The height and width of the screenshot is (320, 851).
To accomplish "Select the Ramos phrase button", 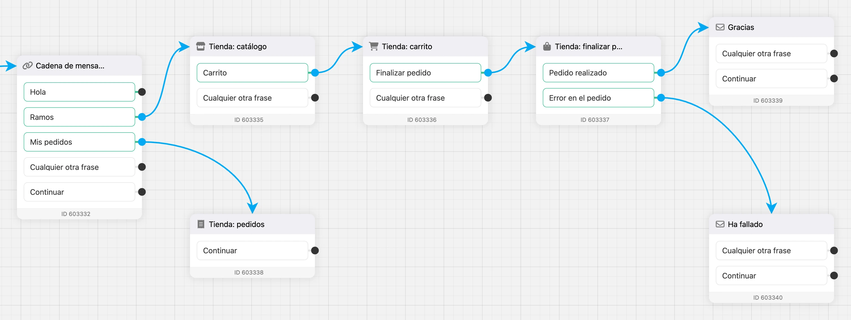I will pos(79,117).
